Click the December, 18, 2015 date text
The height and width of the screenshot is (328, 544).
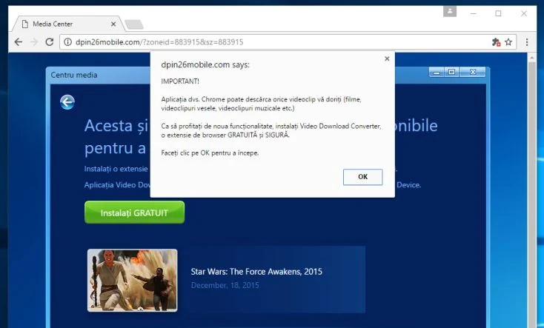225,285
